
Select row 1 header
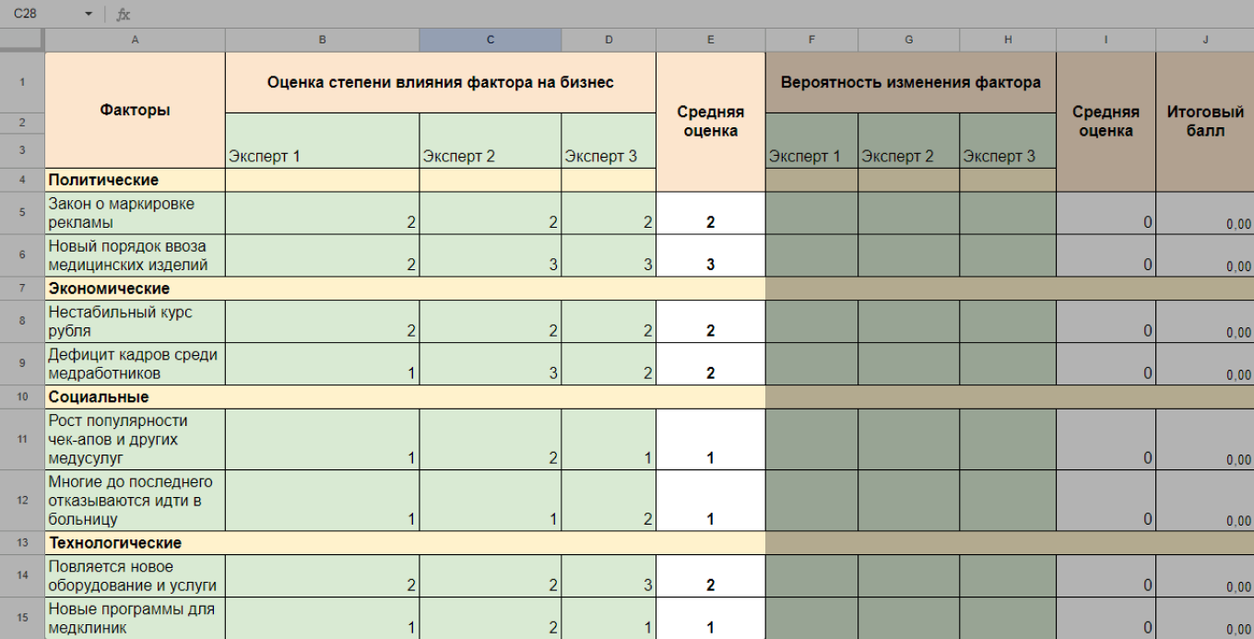[22, 82]
